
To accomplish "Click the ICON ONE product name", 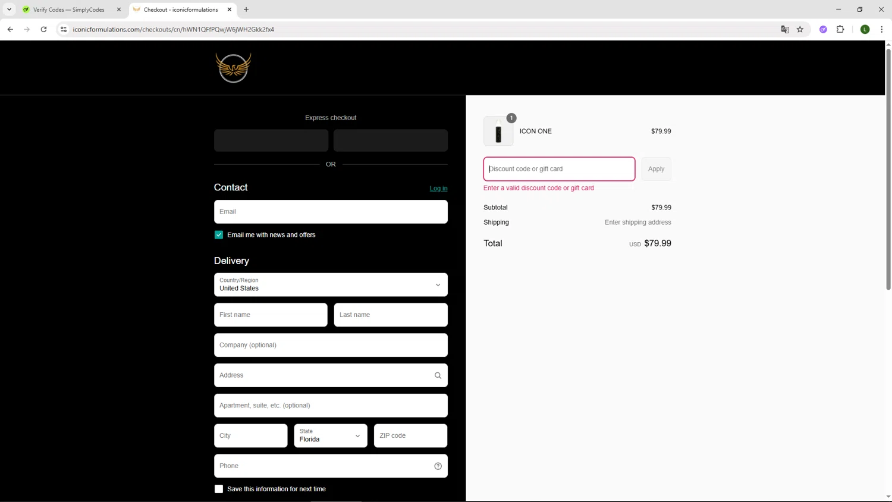I will 536,131.
